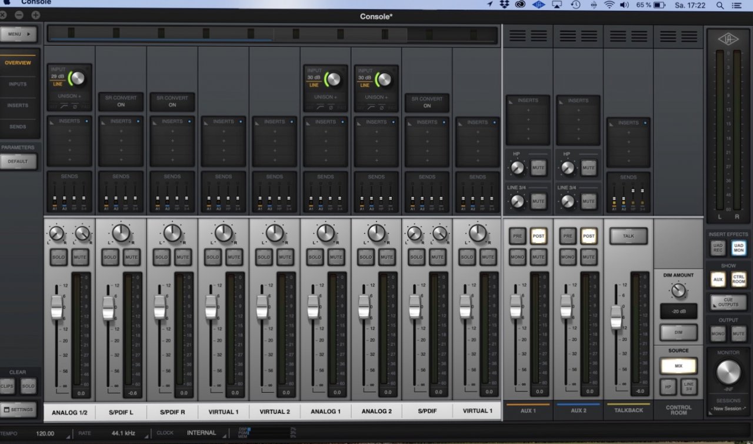
Task: Show the CTRL ROOM strip
Action: click(739, 280)
